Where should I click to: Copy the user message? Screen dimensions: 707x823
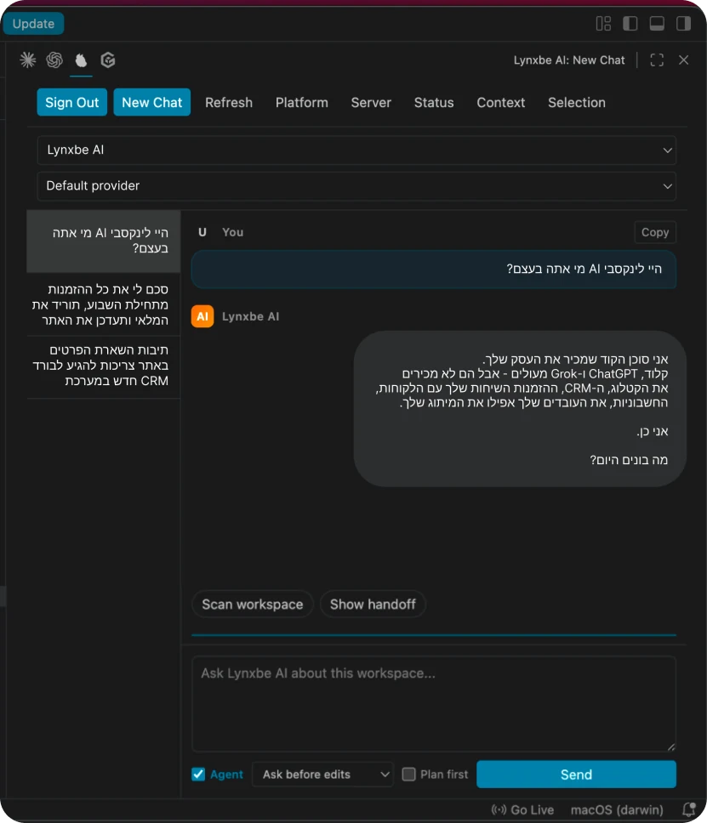(654, 232)
